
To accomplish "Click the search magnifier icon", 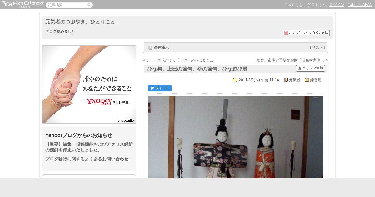I will tap(89, 5).
